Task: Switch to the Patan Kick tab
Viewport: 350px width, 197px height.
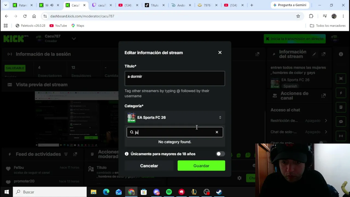Action: (23, 5)
